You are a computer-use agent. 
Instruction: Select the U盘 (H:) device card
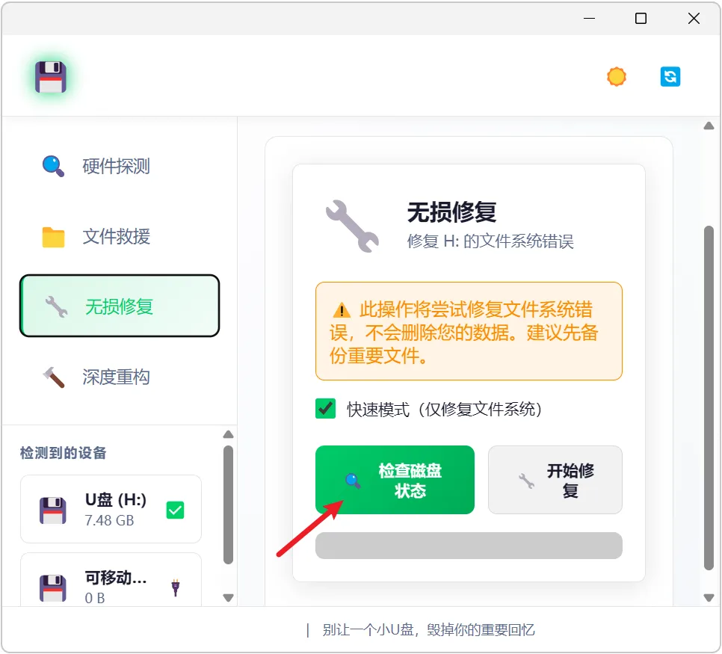[111, 509]
